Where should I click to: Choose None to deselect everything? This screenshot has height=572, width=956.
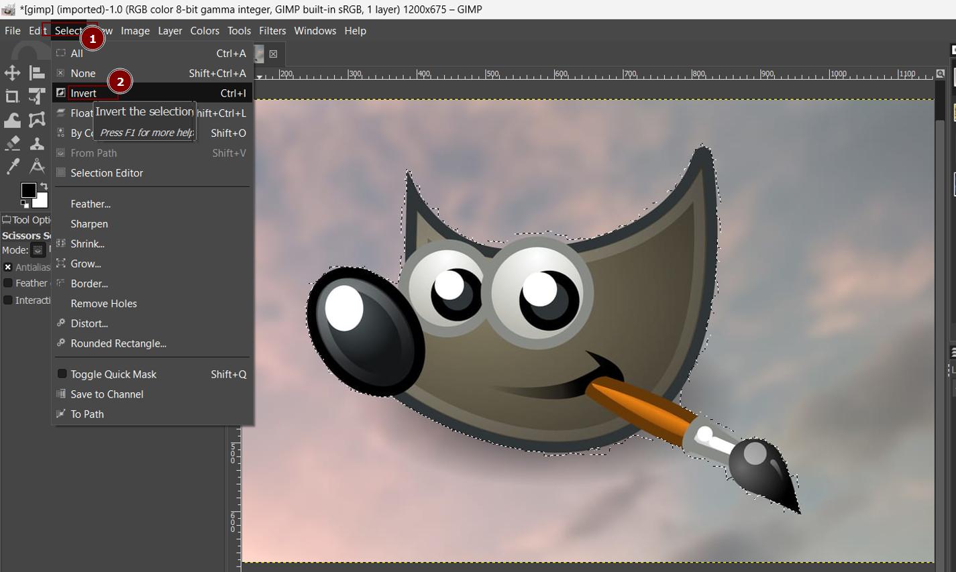click(x=152, y=73)
